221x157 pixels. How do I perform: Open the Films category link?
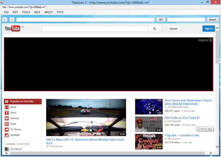(13, 124)
